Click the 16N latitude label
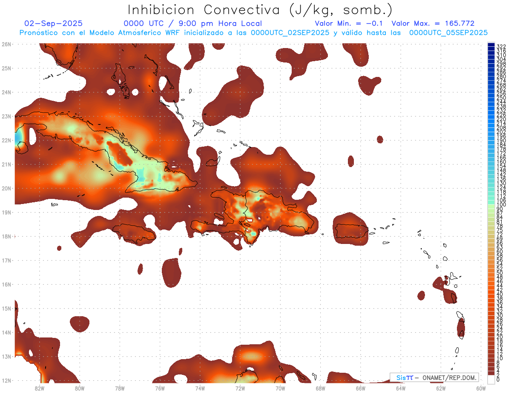511x394 pixels. coord(6,284)
